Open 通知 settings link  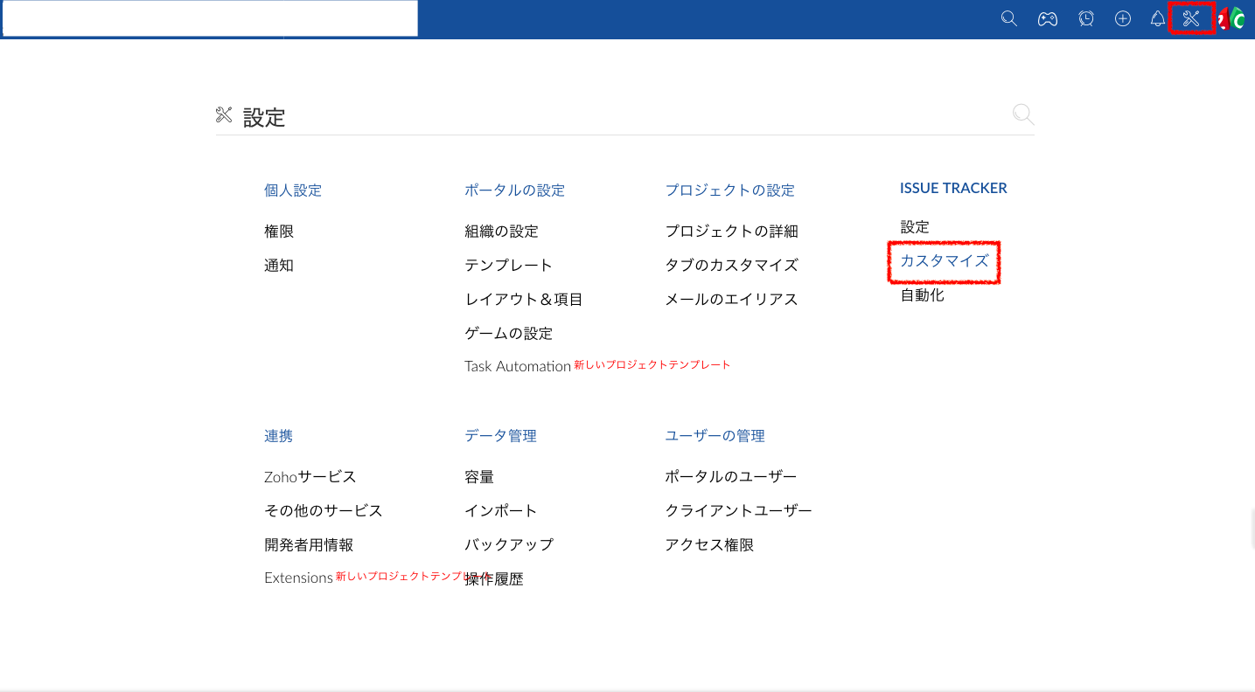(279, 266)
